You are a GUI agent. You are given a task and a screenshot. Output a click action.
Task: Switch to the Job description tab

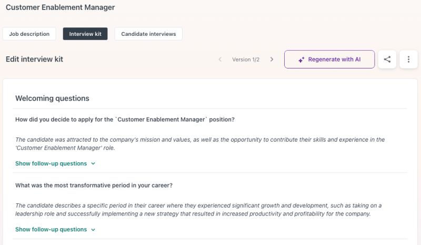point(29,34)
